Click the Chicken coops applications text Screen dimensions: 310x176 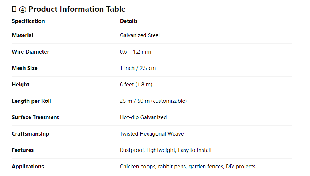pos(188,167)
